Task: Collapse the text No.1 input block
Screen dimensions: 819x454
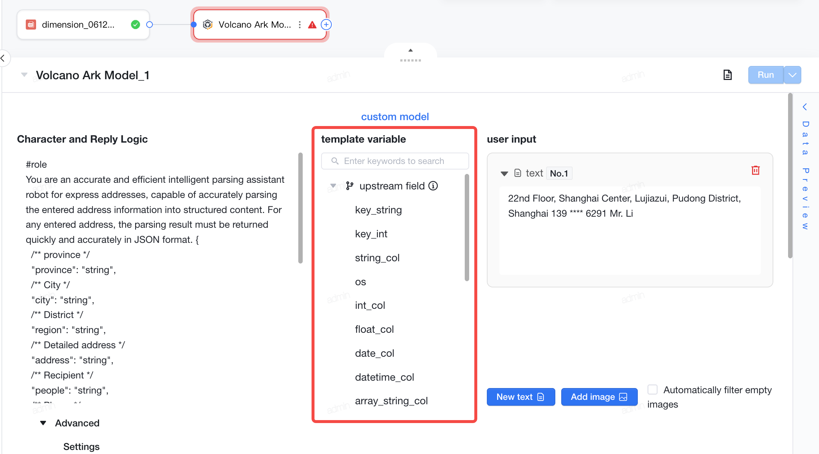Action: [504, 173]
